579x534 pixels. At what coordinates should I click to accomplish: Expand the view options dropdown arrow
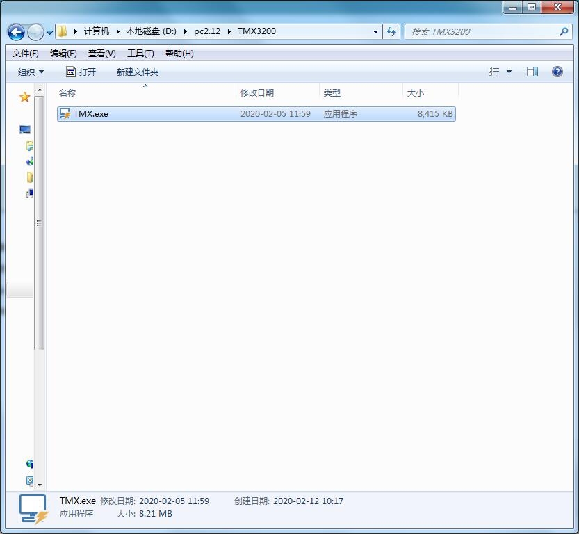[x=509, y=72]
